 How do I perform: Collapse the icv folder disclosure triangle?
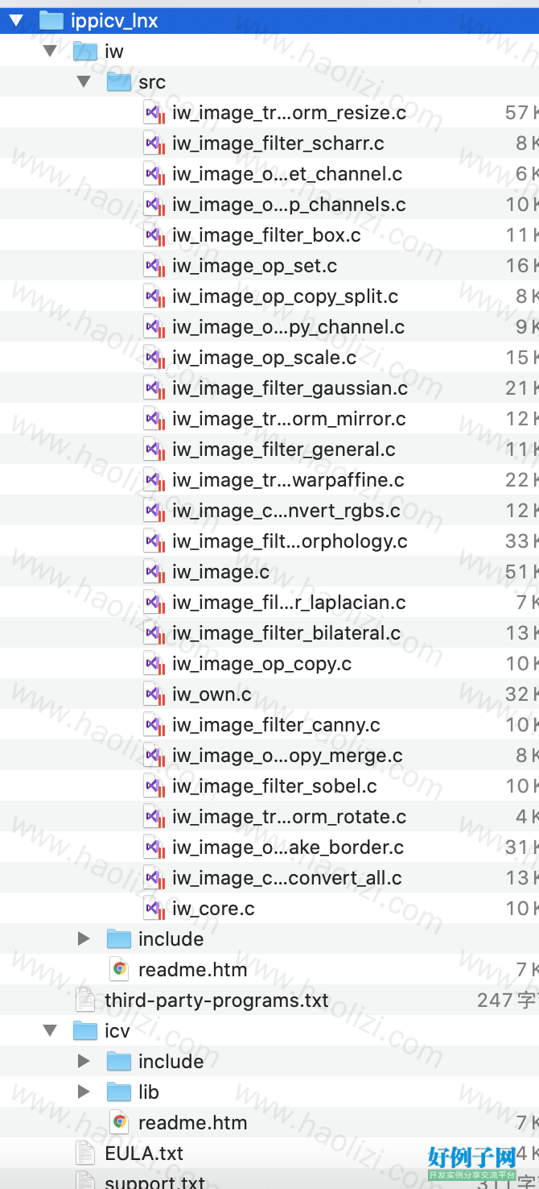[x=50, y=1030]
